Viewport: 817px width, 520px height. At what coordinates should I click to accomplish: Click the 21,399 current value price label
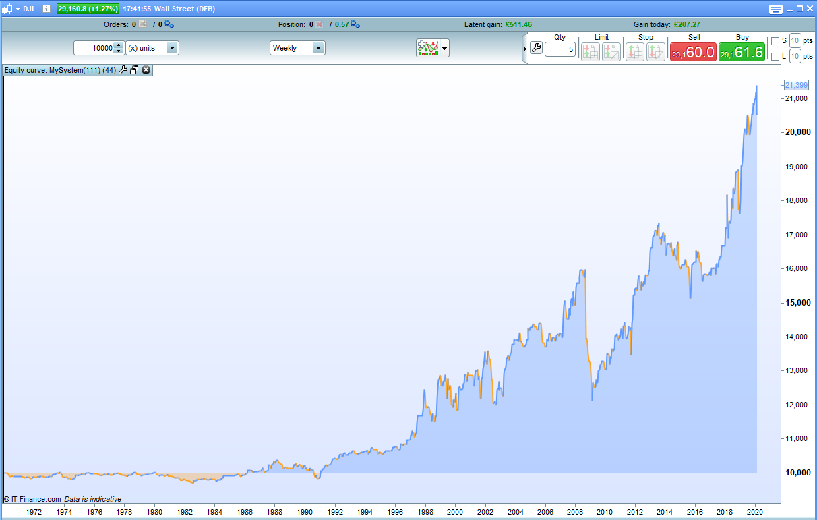tap(797, 85)
